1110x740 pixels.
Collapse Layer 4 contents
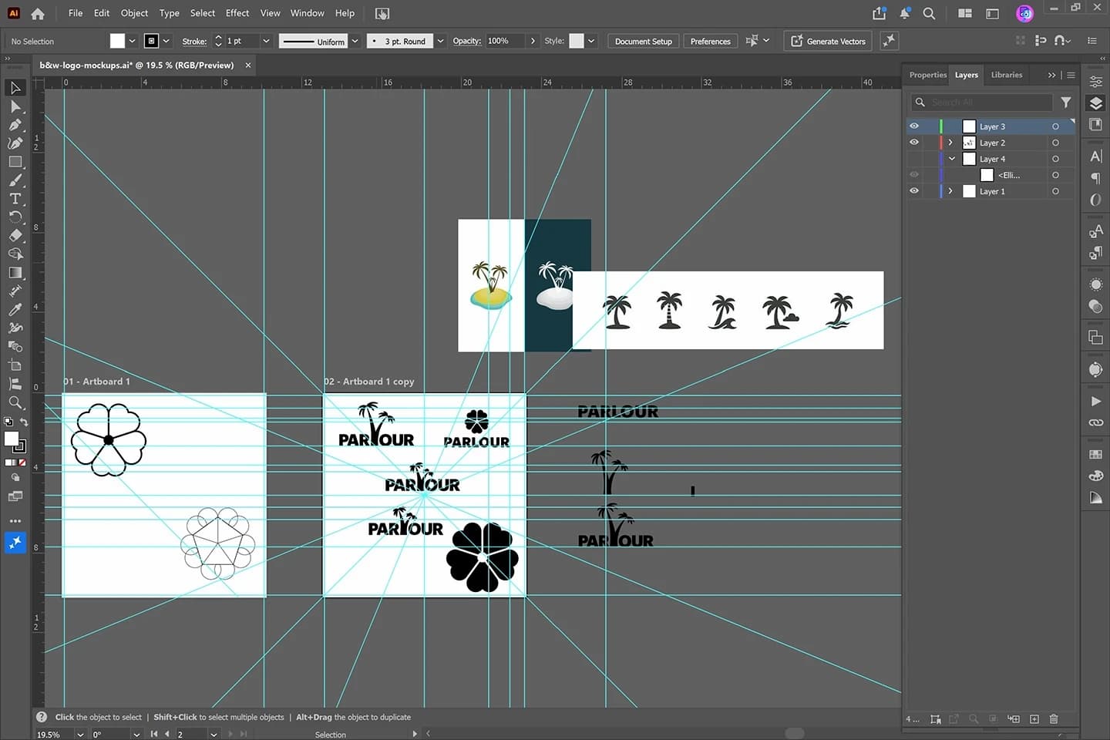[x=952, y=159]
